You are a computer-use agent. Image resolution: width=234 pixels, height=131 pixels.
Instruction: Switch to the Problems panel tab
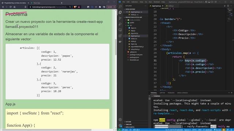pos(171,93)
